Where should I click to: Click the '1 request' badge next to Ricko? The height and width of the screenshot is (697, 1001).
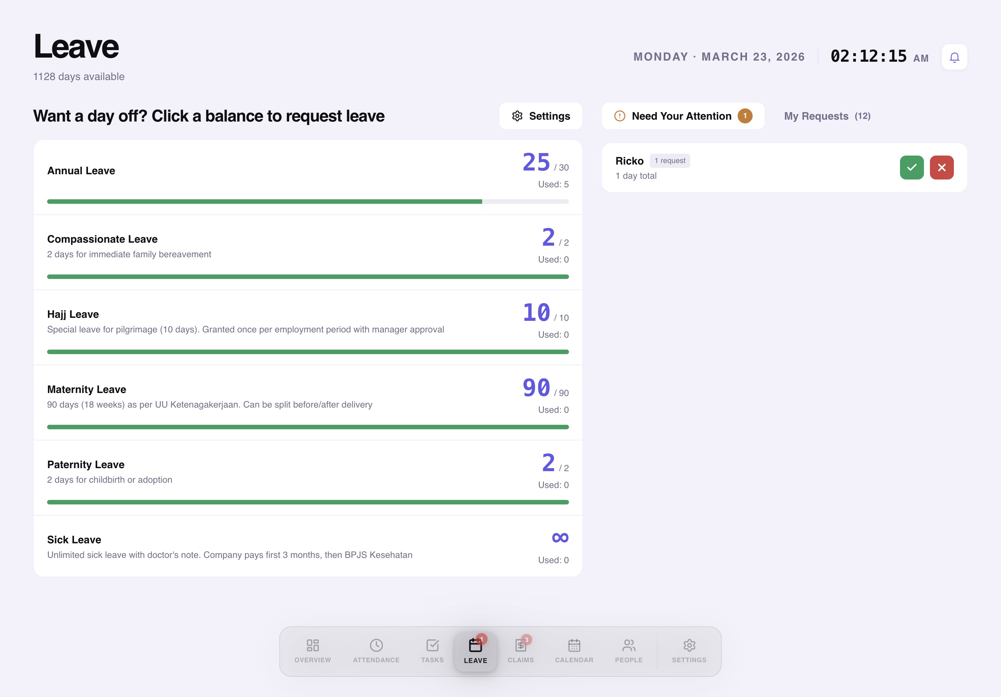(x=670, y=160)
